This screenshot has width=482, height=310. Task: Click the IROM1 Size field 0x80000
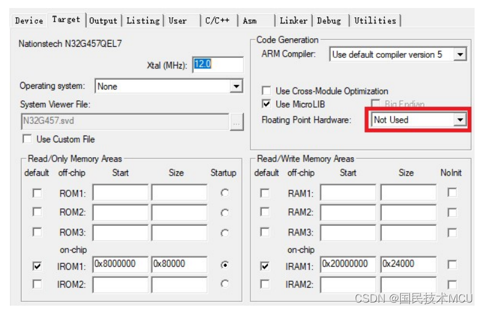(x=179, y=264)
